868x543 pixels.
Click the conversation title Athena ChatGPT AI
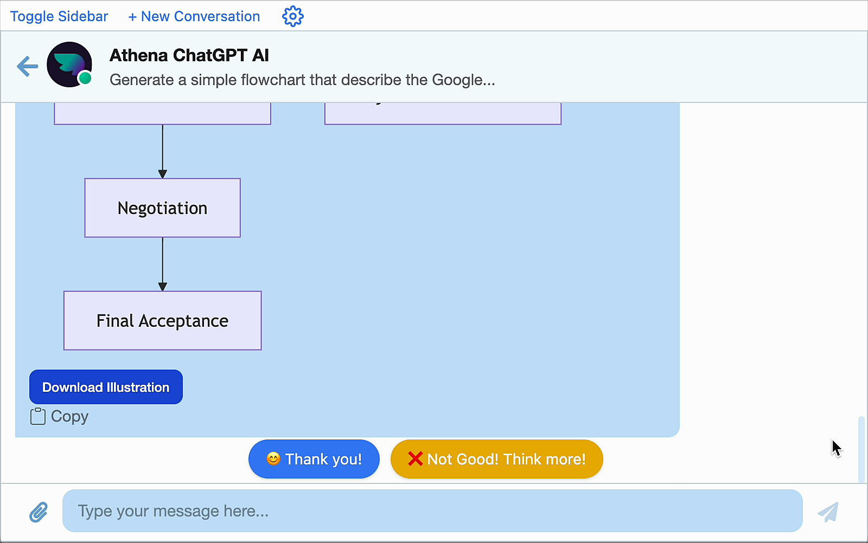click(x=189, y=55)
